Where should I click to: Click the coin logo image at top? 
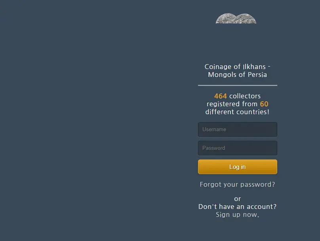pos(236,19)
